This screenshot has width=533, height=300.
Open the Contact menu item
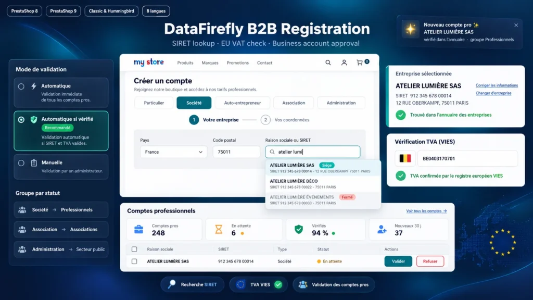264,63
